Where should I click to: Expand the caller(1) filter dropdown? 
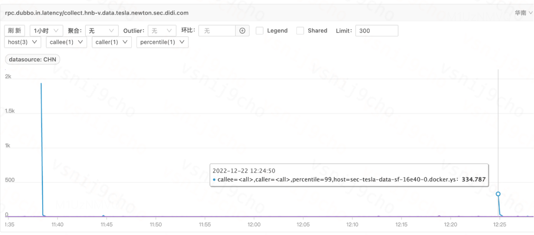click(112, 42)
